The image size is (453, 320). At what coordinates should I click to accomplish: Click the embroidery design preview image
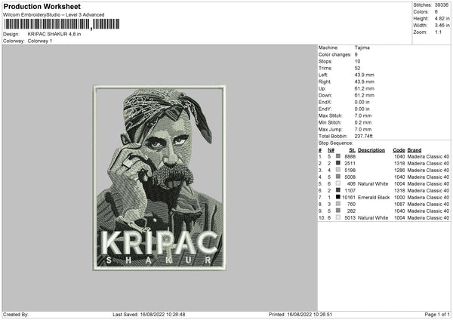click(159, 177)
